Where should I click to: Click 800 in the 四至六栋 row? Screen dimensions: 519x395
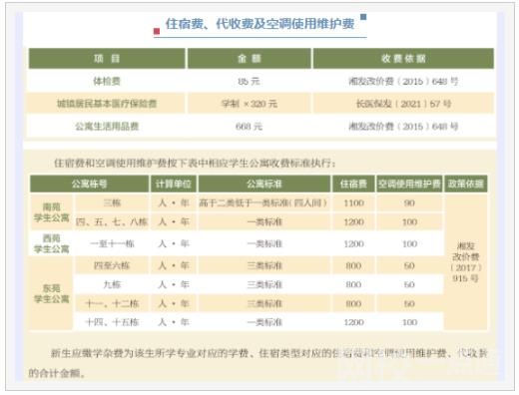(353, 265)
